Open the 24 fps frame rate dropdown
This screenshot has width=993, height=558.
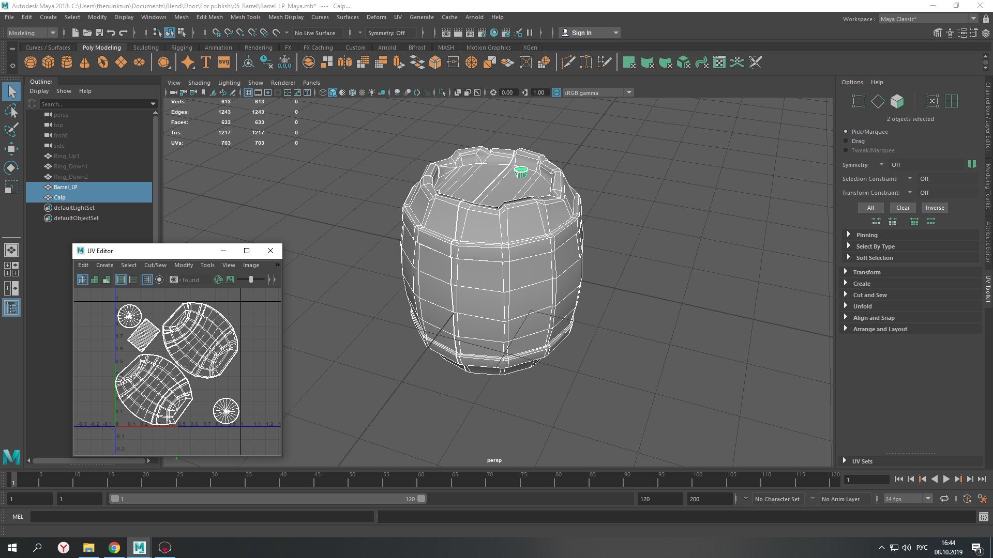pos(908,499)
